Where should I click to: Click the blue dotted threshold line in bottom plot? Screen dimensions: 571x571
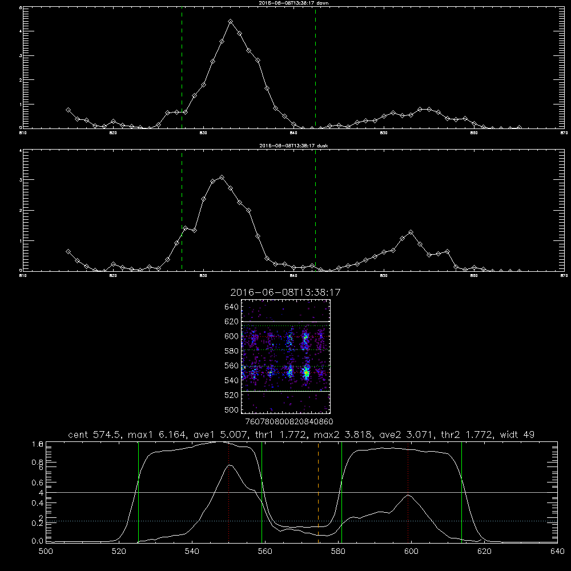(x=302, y=521)
